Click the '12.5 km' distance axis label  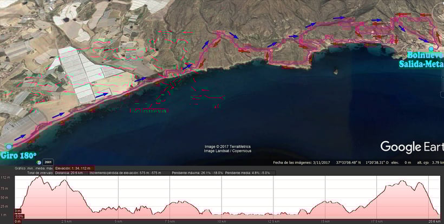(x=273, y=221)
